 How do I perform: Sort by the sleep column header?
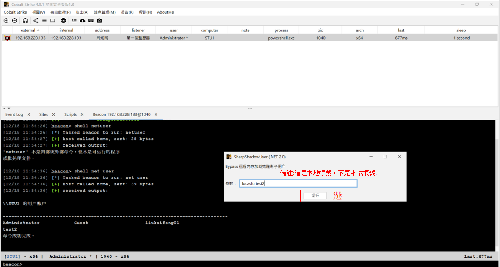tap(461, 30)
